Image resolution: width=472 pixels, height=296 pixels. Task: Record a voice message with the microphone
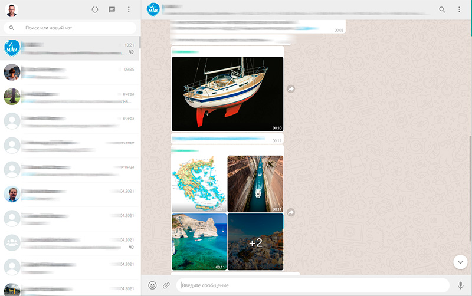pyautogui.click(x=460, y=285)
